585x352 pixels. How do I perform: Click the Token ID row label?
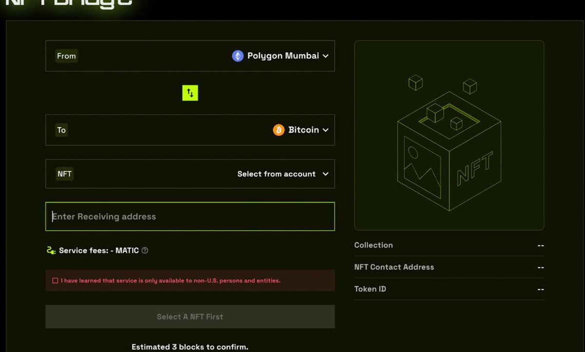[370, 289]
